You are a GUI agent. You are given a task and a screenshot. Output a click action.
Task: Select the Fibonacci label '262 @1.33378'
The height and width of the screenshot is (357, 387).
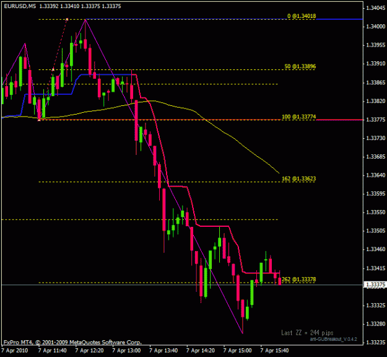click(x=298, y=279)
